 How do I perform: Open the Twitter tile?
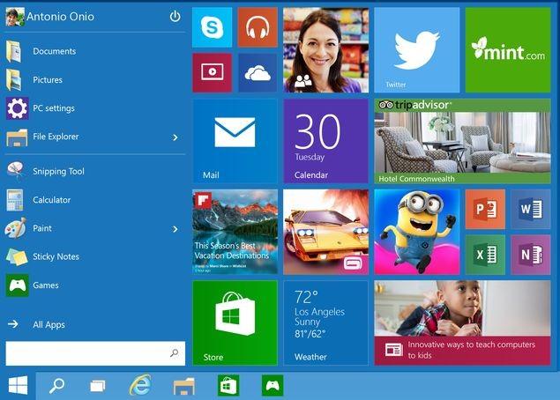point(416,49)
